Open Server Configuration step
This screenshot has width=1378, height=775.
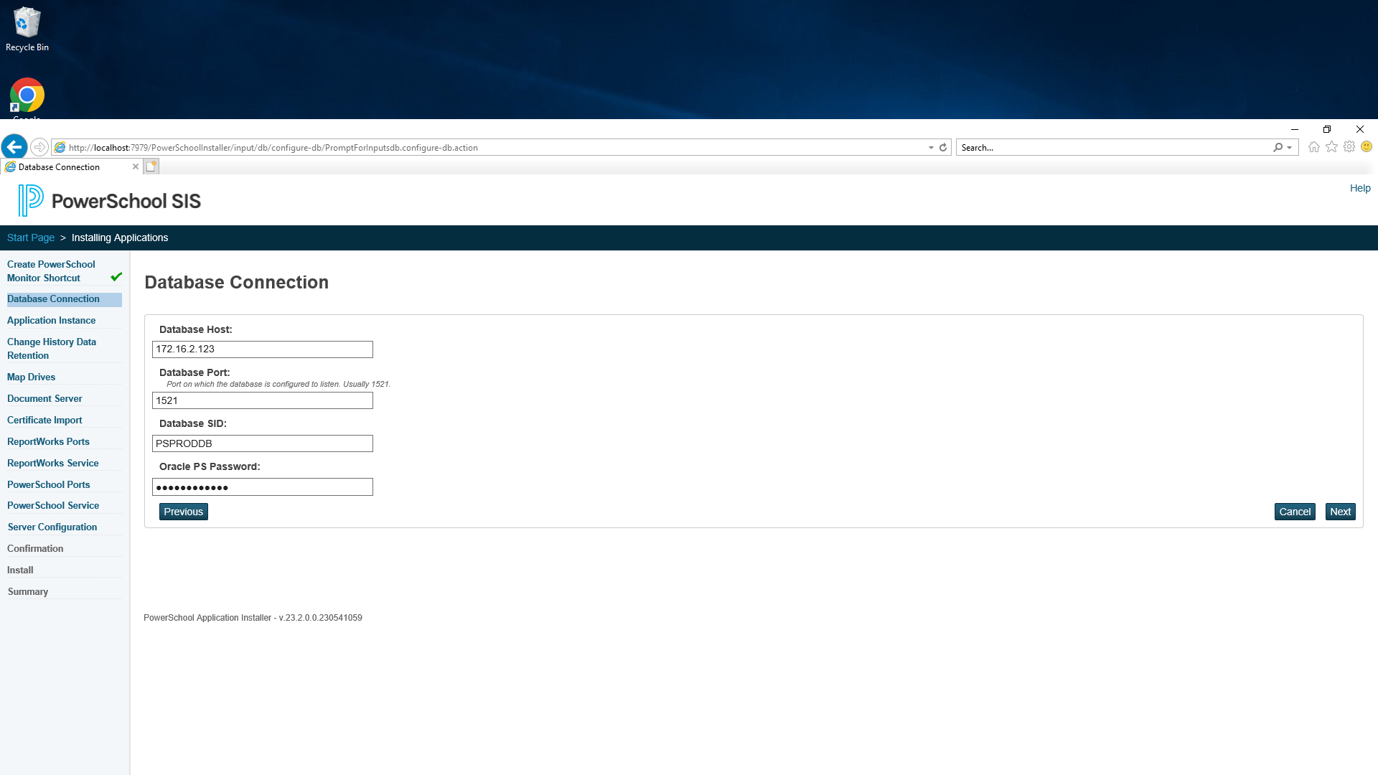click(x=52, y=527)
